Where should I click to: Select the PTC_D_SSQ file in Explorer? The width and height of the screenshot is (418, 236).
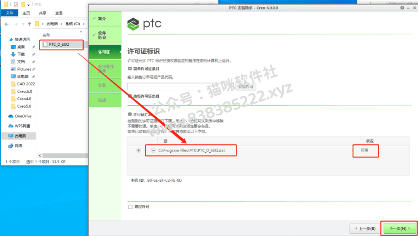[x=62, y=44]
